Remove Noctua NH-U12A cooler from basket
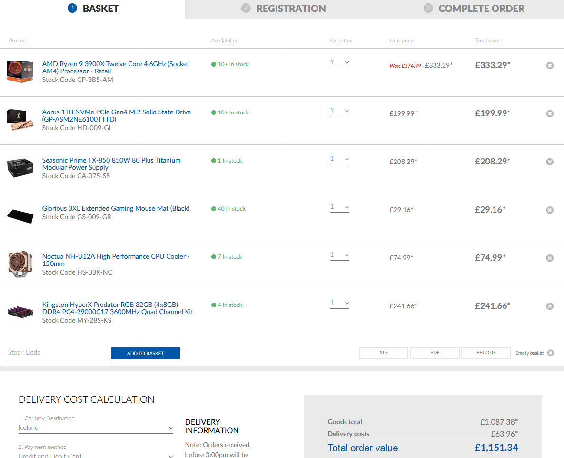 coord(550,258)
